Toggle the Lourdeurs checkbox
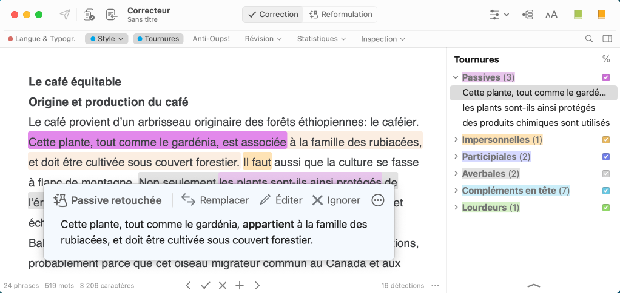 (605, 208)
